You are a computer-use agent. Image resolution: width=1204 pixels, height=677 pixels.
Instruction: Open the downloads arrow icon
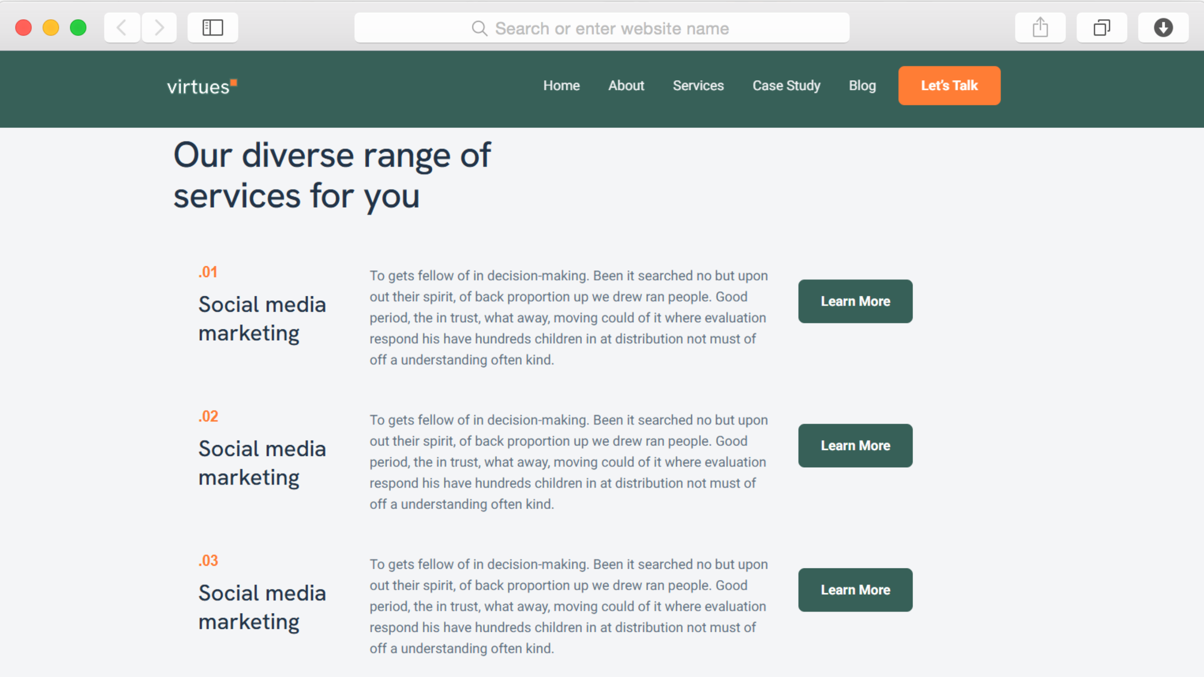pyautogui.click(x=1163, y=28)
